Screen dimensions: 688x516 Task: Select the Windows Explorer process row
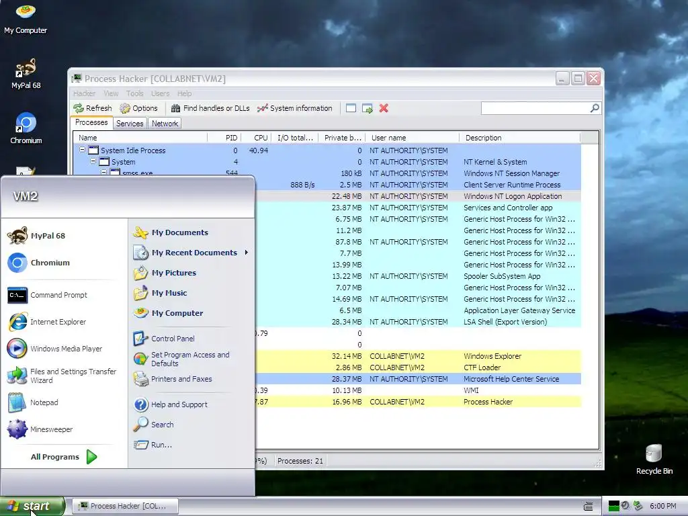click(x=418, y=356)
